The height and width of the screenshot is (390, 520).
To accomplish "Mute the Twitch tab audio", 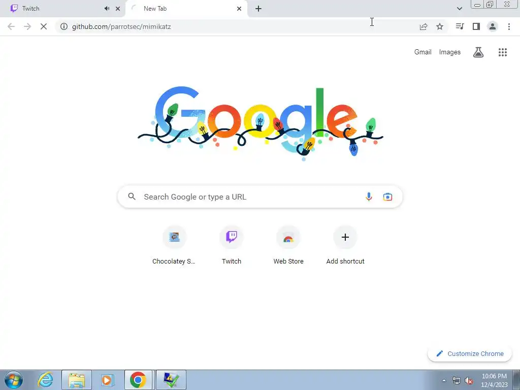I will point(107,9).
